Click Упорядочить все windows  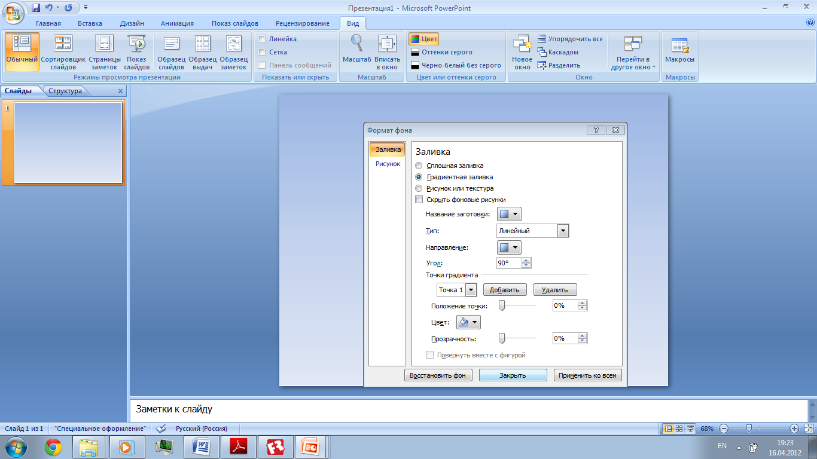570,39
